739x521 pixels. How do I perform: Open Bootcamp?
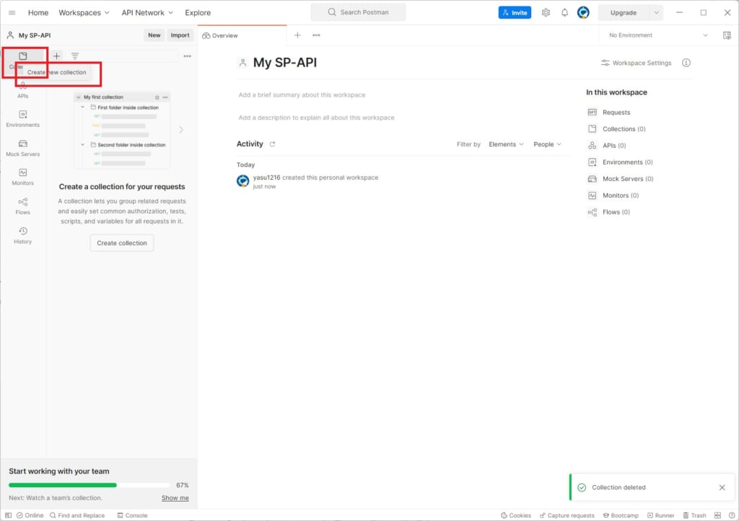(621, 515)
